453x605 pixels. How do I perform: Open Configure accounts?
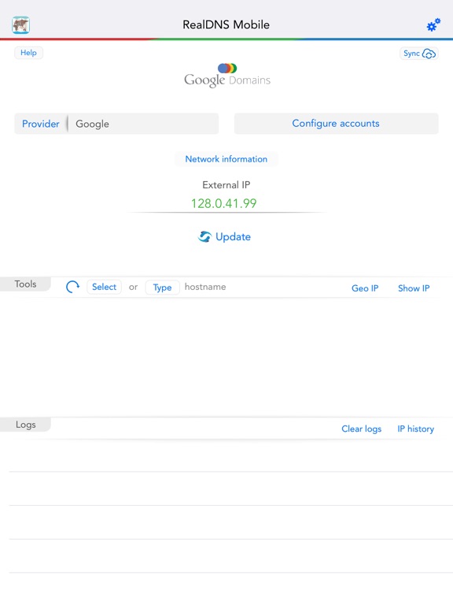tap(336, 124)
